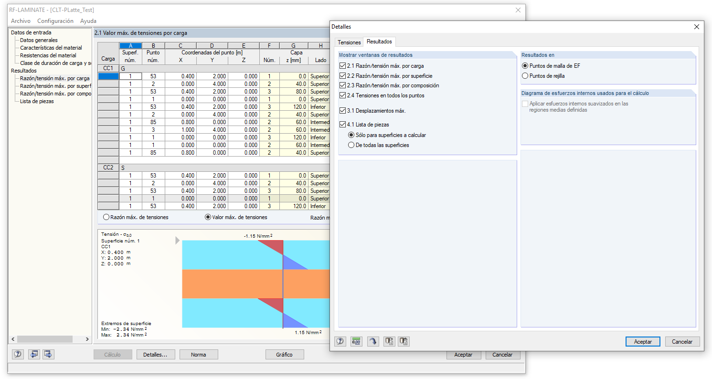
Task: Open Razón/tensión máx. por carga tree item
Action: pyautogui.click(x=55, y=78)
